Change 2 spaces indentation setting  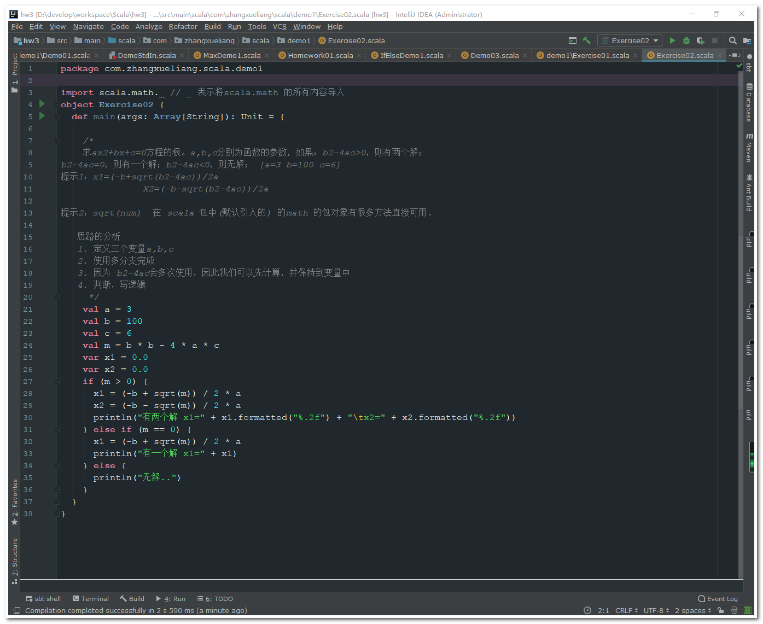tap(693, 610)
